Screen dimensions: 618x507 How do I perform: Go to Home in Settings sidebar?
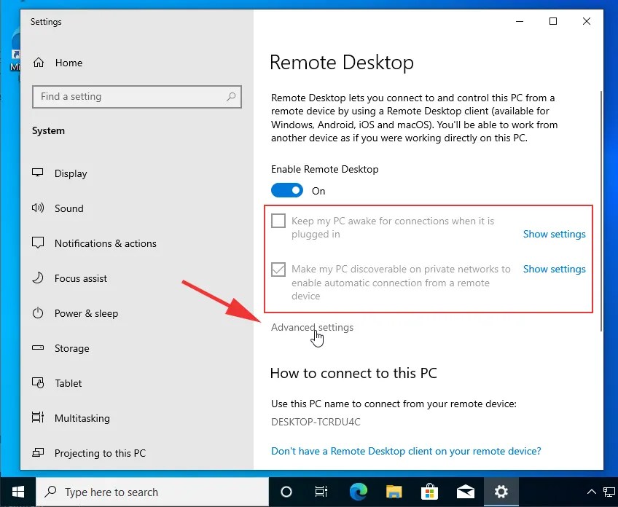(69, 63)
